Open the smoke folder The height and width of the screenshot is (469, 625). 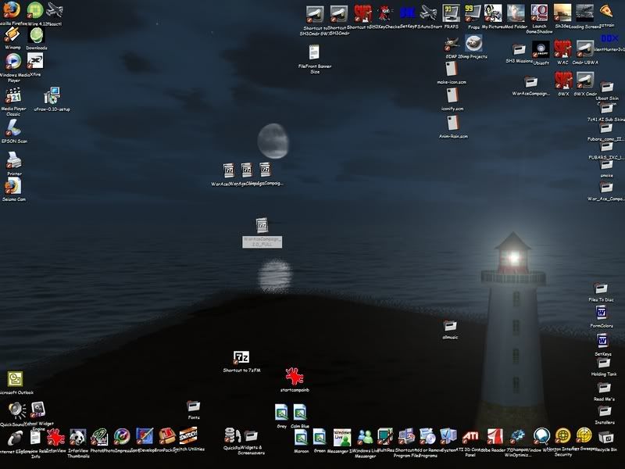607,165
